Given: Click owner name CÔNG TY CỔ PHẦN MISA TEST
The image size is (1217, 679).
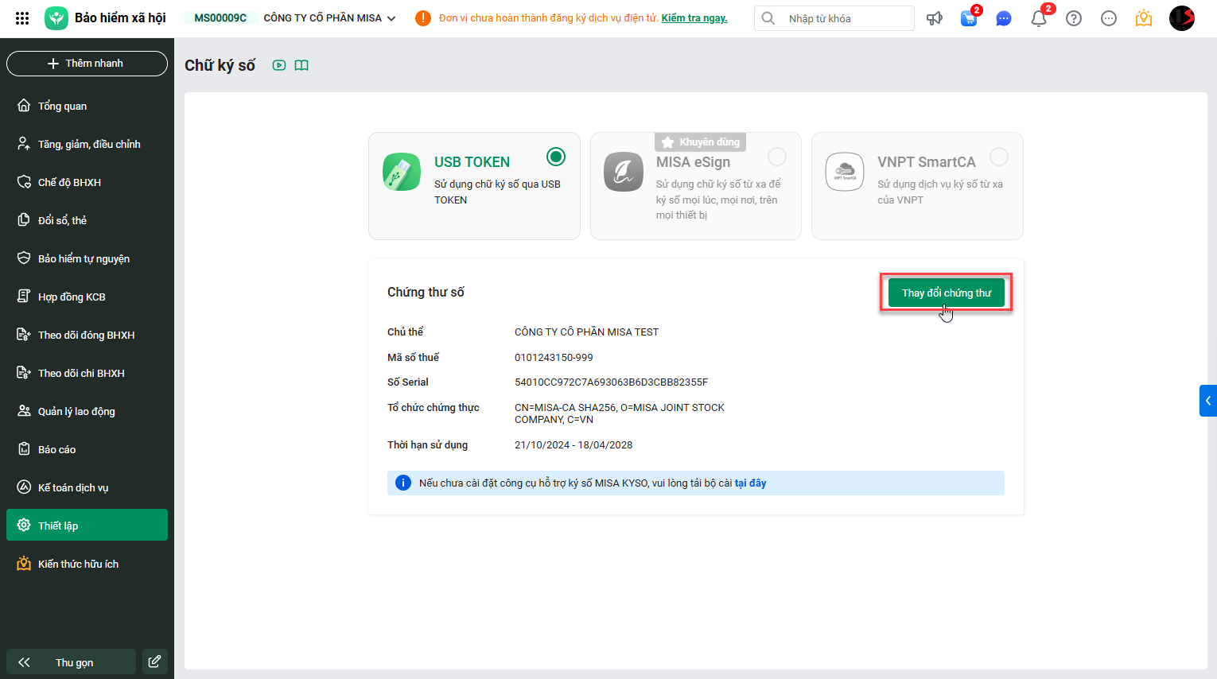Looking at the screenshot, I should tap(587, 332).
